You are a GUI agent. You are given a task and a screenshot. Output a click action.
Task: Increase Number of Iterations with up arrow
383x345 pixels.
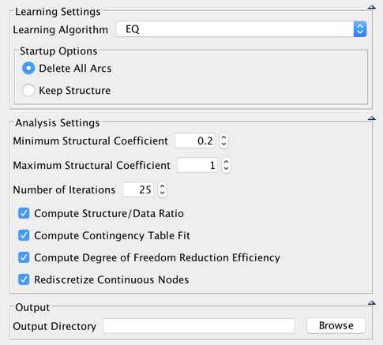(x=163, y=186)
